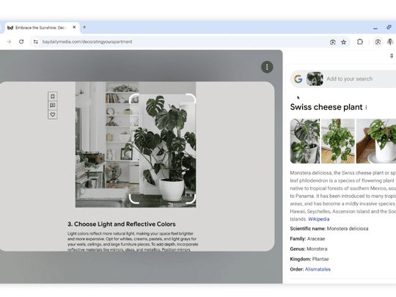
Task: Open the Wikipedia link
Action: [x=319, y=219]
